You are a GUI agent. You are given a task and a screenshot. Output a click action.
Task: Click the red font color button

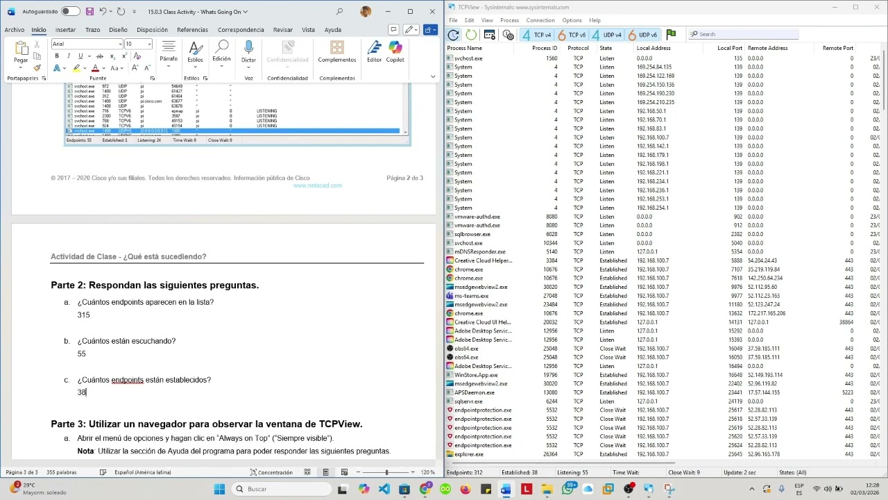(x=94, y=68)
